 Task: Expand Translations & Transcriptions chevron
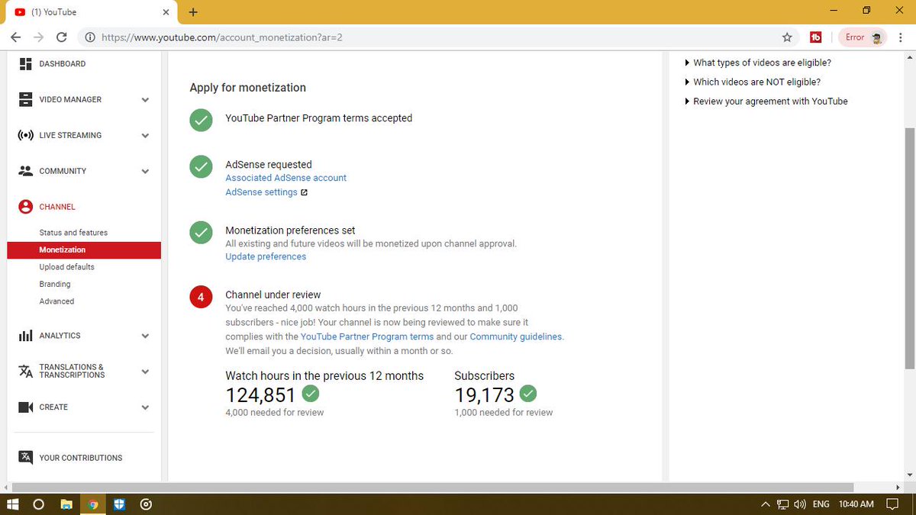tap(145, 372)
